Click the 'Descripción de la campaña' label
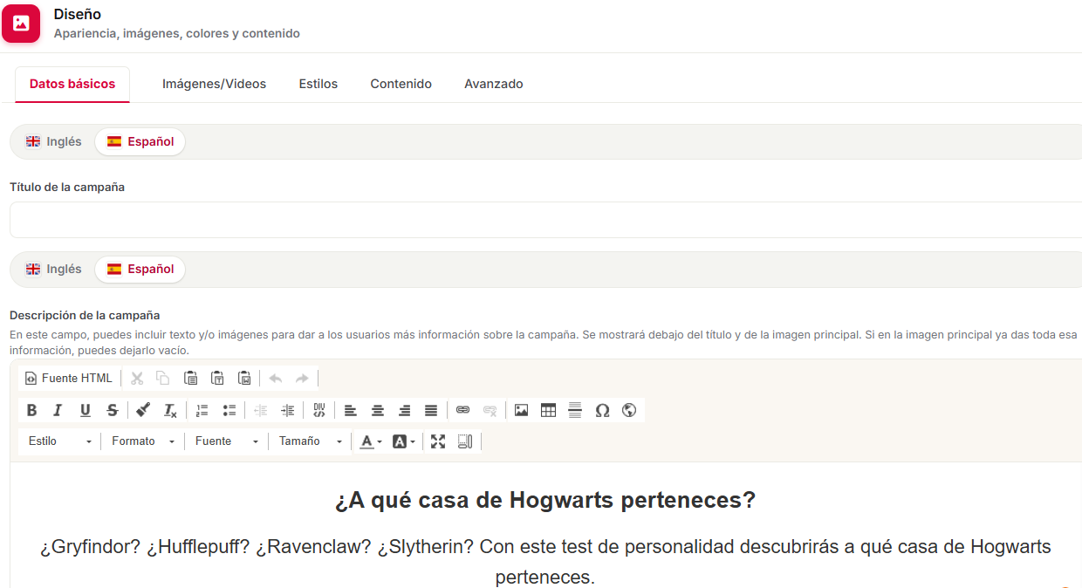Image resolution: width=1082 pixels, height=588 pixels. [85, 315]
